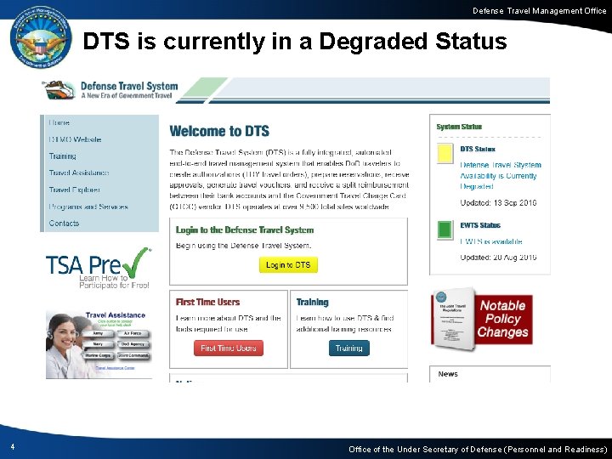Click the green EWTS Status indicator
Screen dimensions: 612x459
click(x=445, y=229)
